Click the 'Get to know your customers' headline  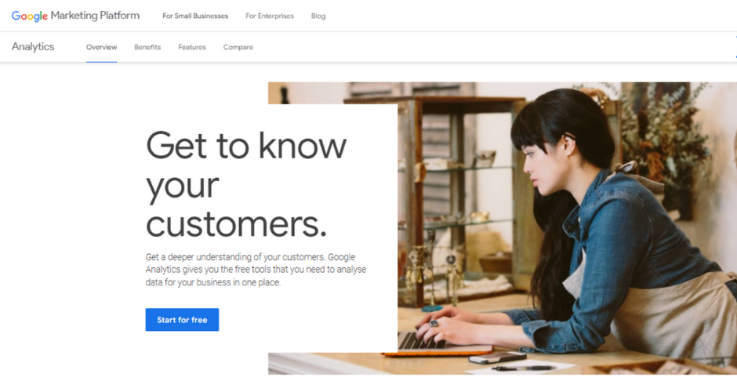(x=246, y=184)
